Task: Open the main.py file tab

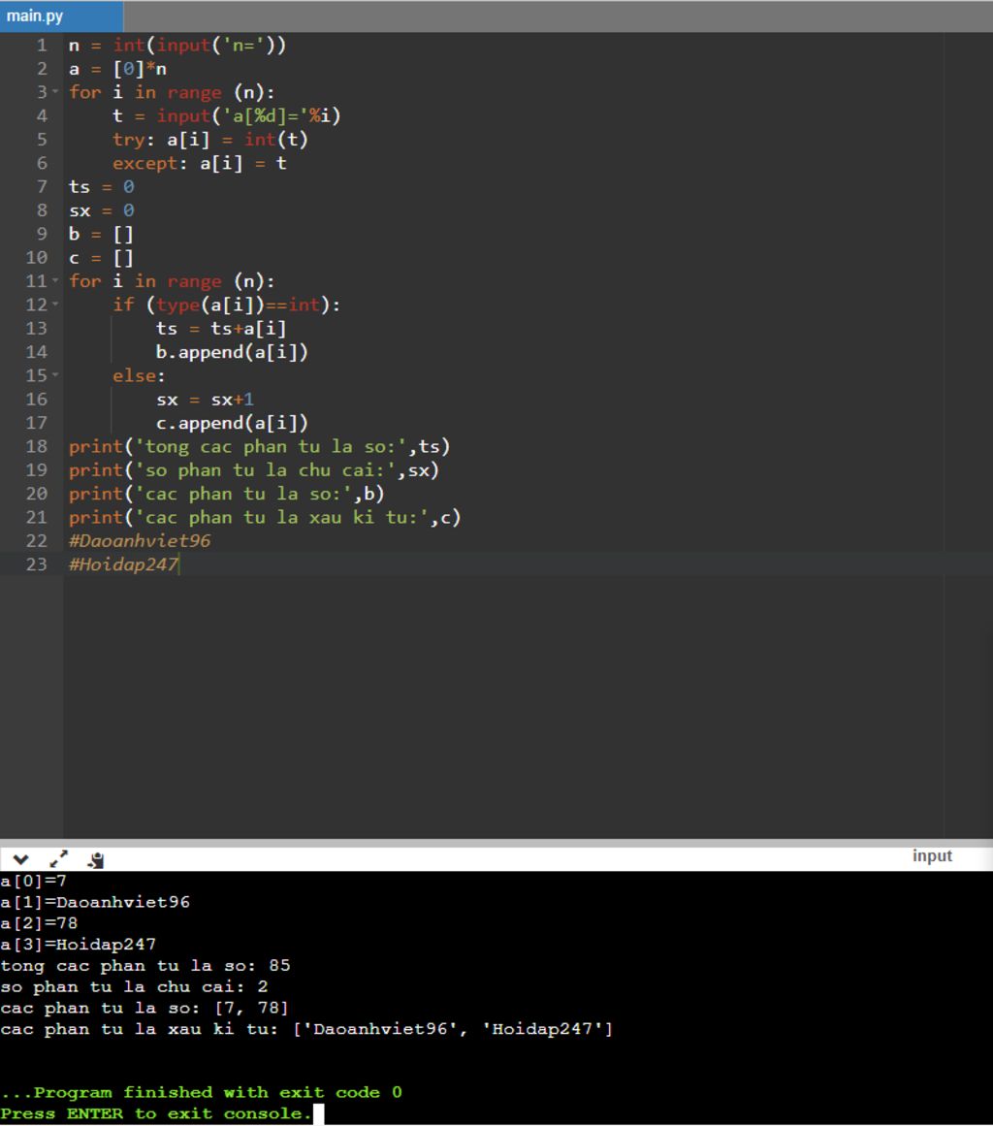Action: click(x=61, y=16)
